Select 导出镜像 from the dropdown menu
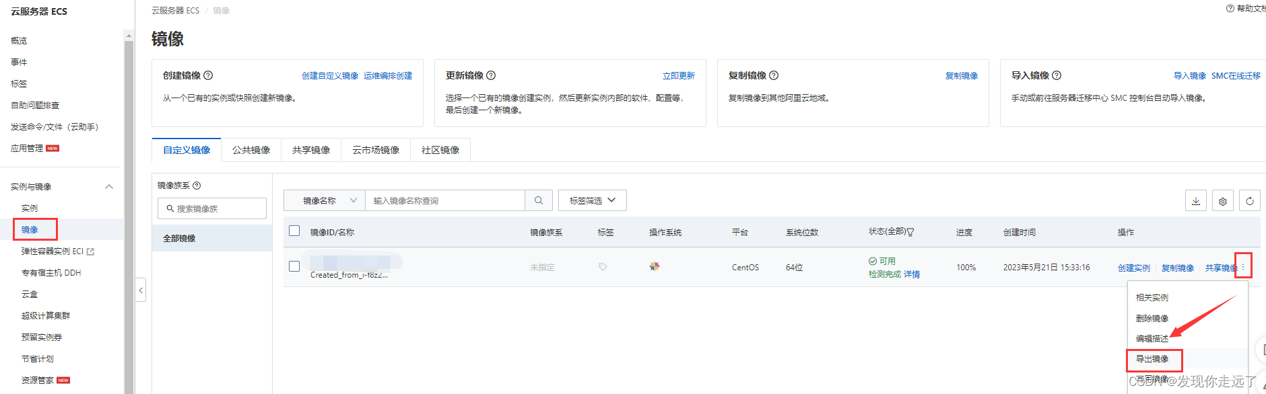1266x394 pixels. click(1152, 359)
